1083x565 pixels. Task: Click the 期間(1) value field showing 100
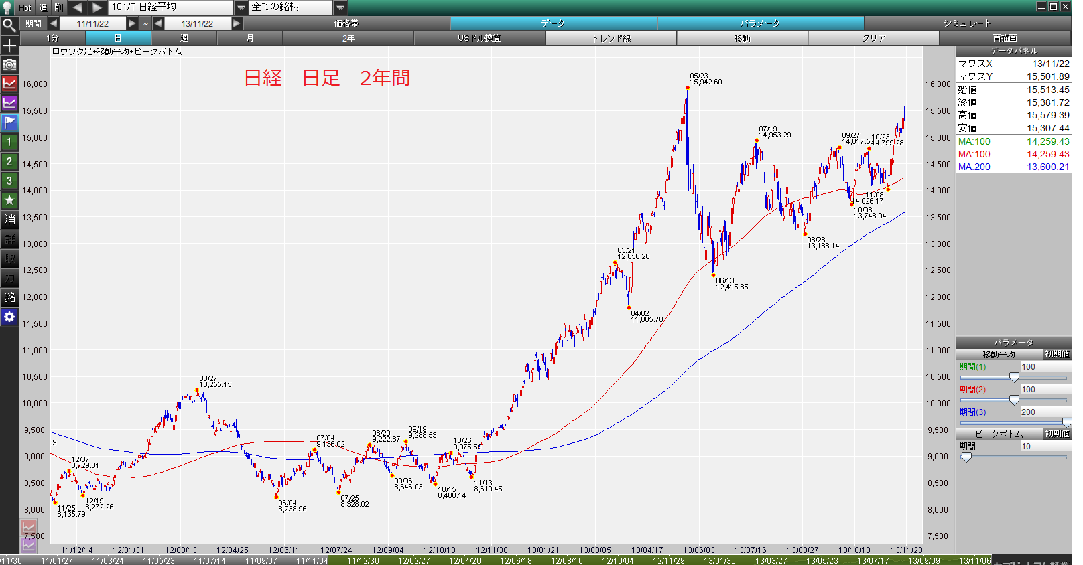point(1045,367)
